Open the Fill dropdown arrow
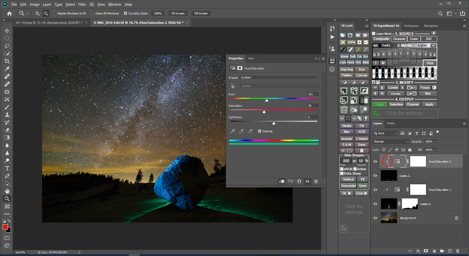Viewport: 469px width, 256px height. pos(437,150)
